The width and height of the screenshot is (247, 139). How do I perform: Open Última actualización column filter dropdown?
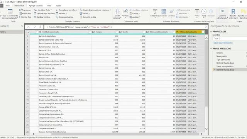pos(203,32)
